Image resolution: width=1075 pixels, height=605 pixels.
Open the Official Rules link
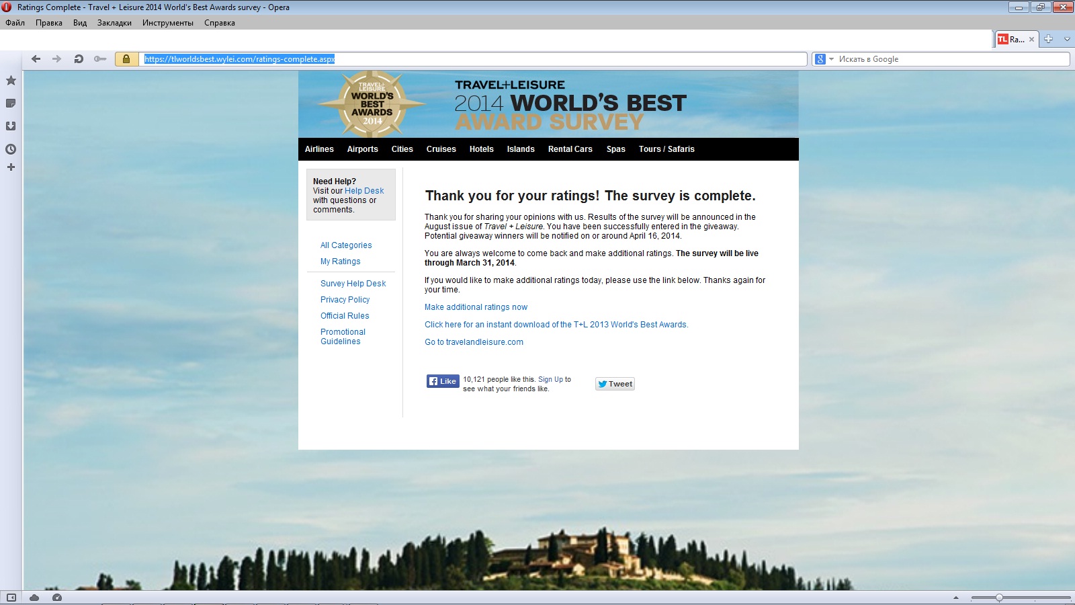click(x=345, y=316)
